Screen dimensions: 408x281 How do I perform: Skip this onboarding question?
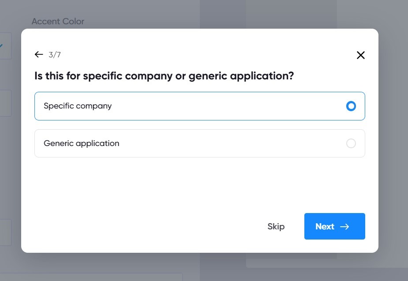(x=276, y=226)
